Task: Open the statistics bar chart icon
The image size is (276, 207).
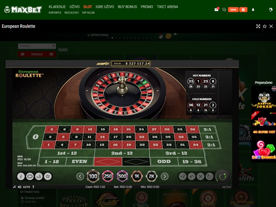Action: pos(39,176)
